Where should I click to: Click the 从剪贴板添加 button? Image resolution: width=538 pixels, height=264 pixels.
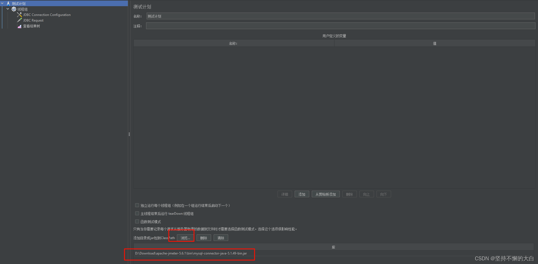pos(326,194)
